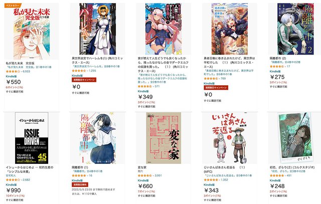Select the ¥550 Kindle price
Image resolution: width=321 pixels, height=204 pixels.
(14, 82)
